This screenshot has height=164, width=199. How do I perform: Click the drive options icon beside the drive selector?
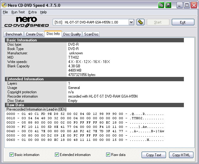[140, 22]
